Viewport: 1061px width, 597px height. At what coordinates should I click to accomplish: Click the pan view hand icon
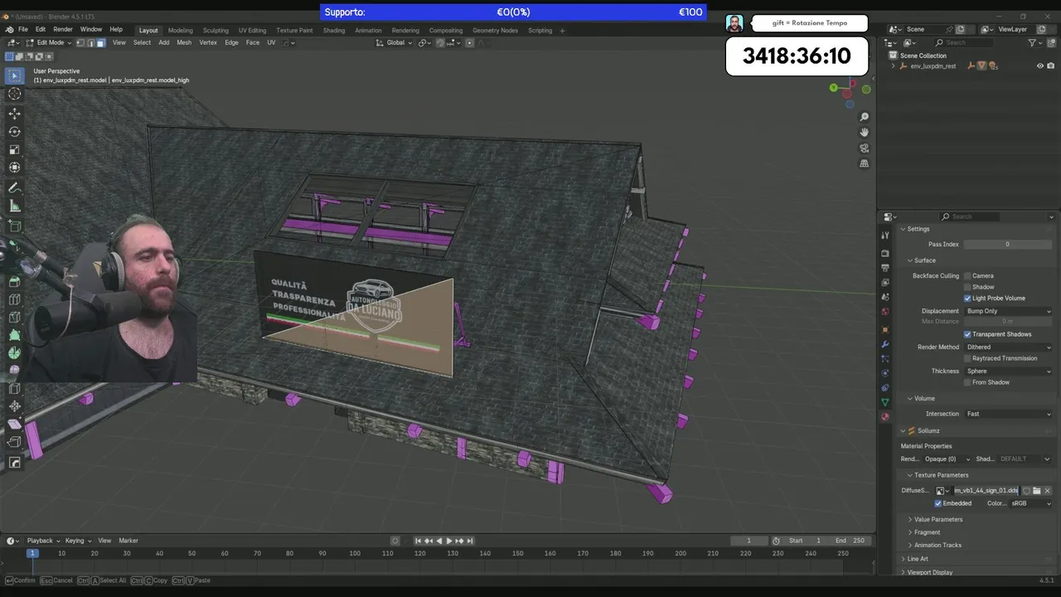point(864,133)
